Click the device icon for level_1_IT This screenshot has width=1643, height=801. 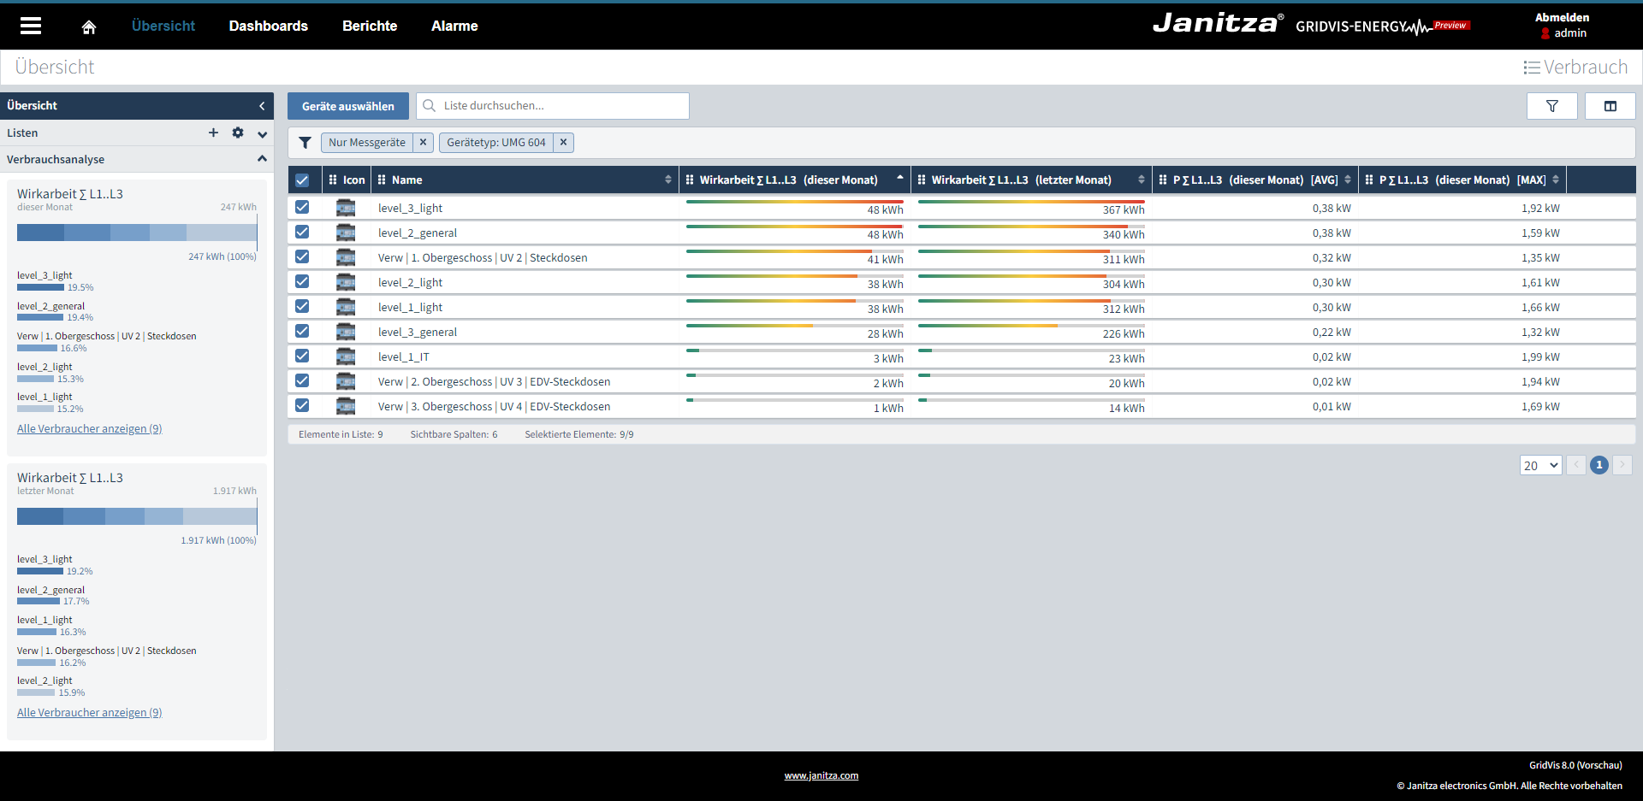346,356
